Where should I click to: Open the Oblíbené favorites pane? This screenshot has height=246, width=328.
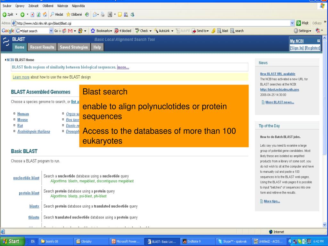[74, 14]
